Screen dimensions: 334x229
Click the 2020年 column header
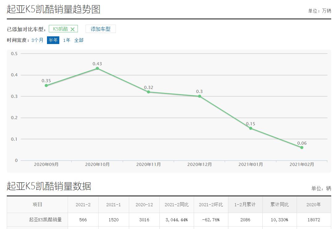314,205
